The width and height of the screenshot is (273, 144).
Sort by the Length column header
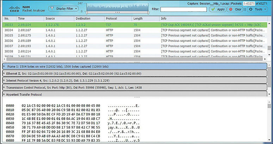[x=146, y=18]
